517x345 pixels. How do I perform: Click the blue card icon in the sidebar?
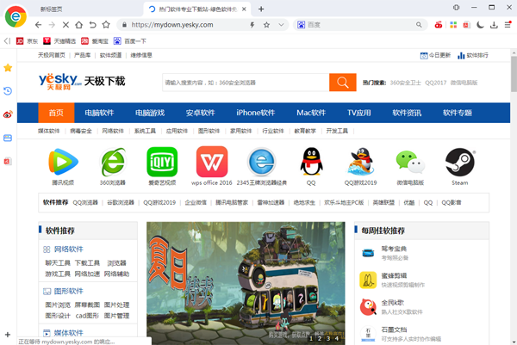tap(8, 138)
